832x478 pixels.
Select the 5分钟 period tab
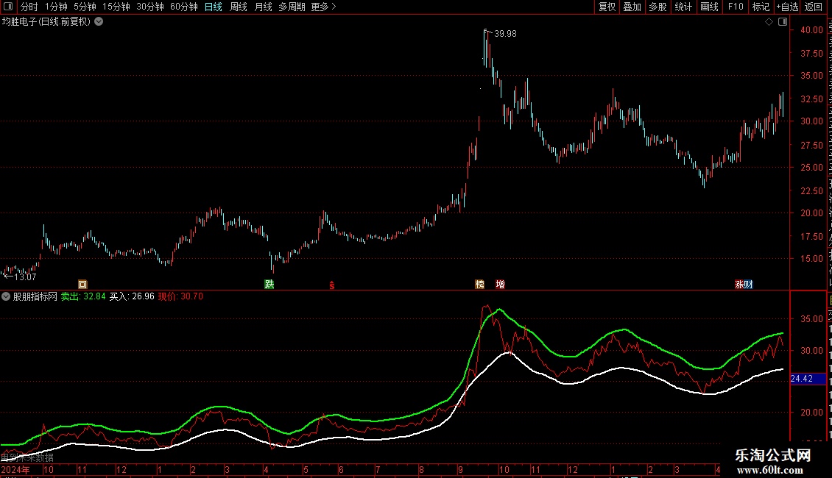click(x=85, y=7)
